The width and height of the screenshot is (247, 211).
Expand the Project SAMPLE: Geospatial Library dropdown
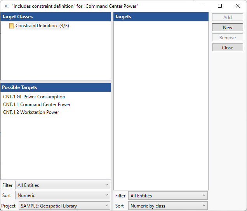(x=64, y=206)
